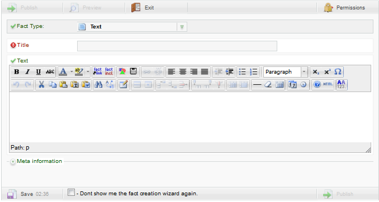Open text color picker arrow
379x202 pixels.
point(72,71)
